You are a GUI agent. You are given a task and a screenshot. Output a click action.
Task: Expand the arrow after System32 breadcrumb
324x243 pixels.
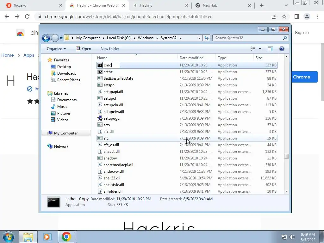(x=180, y=38)
